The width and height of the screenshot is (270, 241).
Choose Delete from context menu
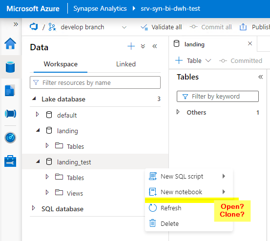coord(189,223)
